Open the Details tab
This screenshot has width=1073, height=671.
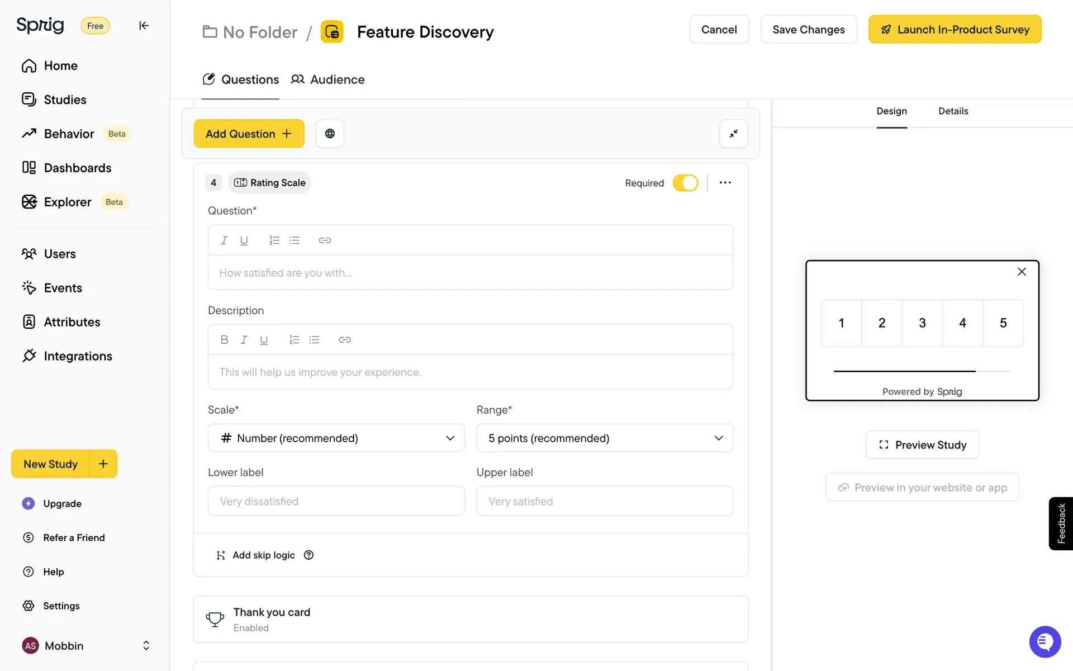point(953,111)
